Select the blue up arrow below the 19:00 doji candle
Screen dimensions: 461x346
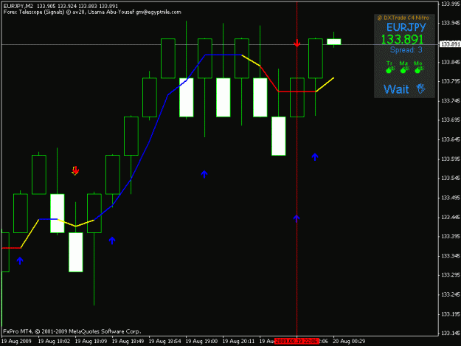coord(204,174)
